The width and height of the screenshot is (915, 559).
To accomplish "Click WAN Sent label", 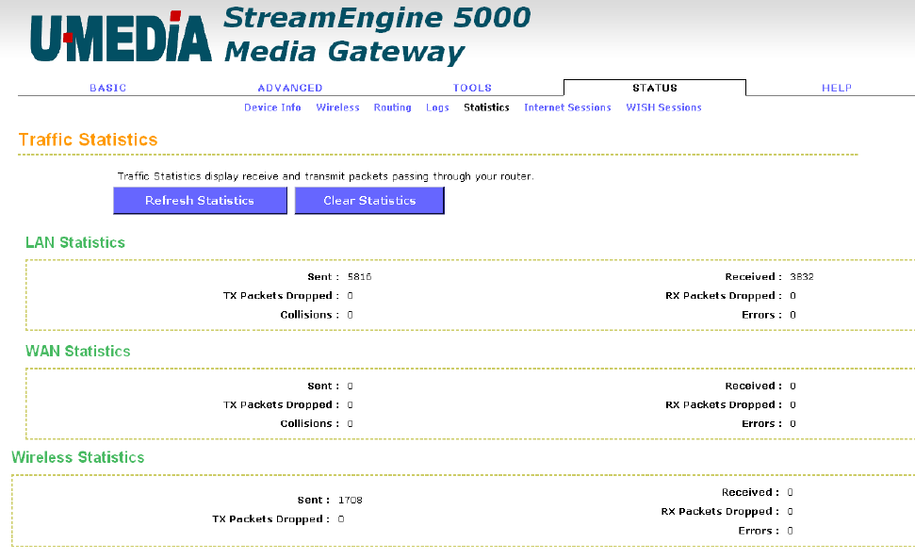I will coord(323,386).
